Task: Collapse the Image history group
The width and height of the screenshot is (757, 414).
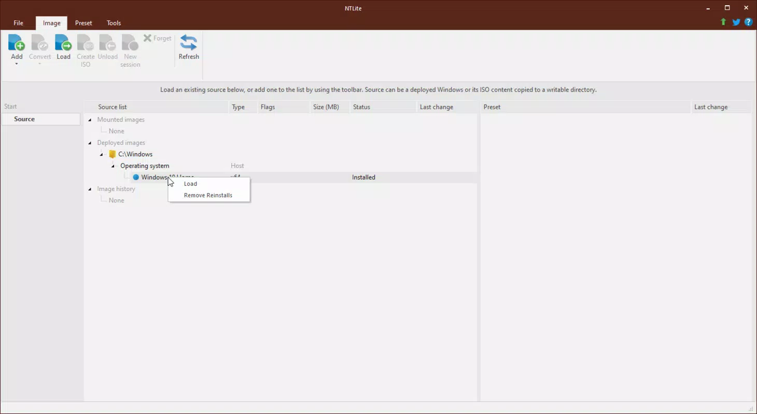Action: tap(90, 189)
